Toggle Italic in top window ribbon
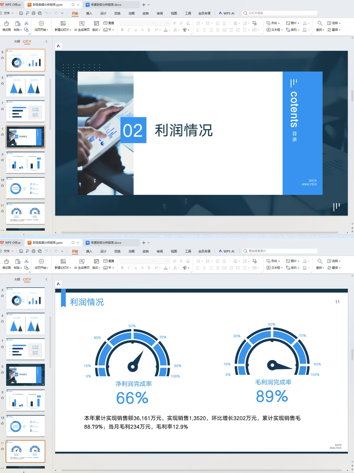 coord(129,30)
